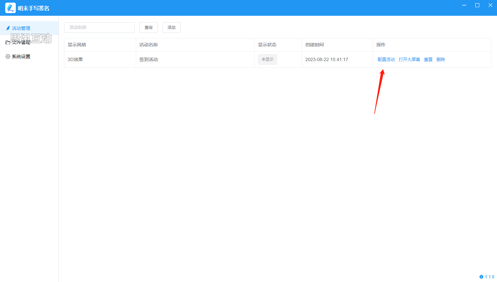497x282 pixels.
Task: Click the app logo icon in title bar
Action: pos(11,8)
